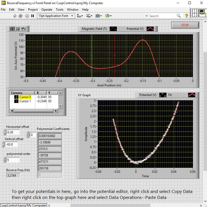Select the graph pan hand tool
Image resolution: width=207 pixels, height=207 pixels.
[x=23, y=29]
